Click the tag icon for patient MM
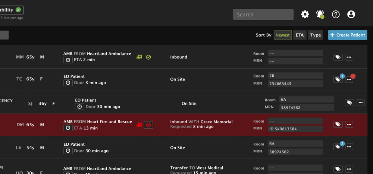The image size is (373, 174). [338, 57]
